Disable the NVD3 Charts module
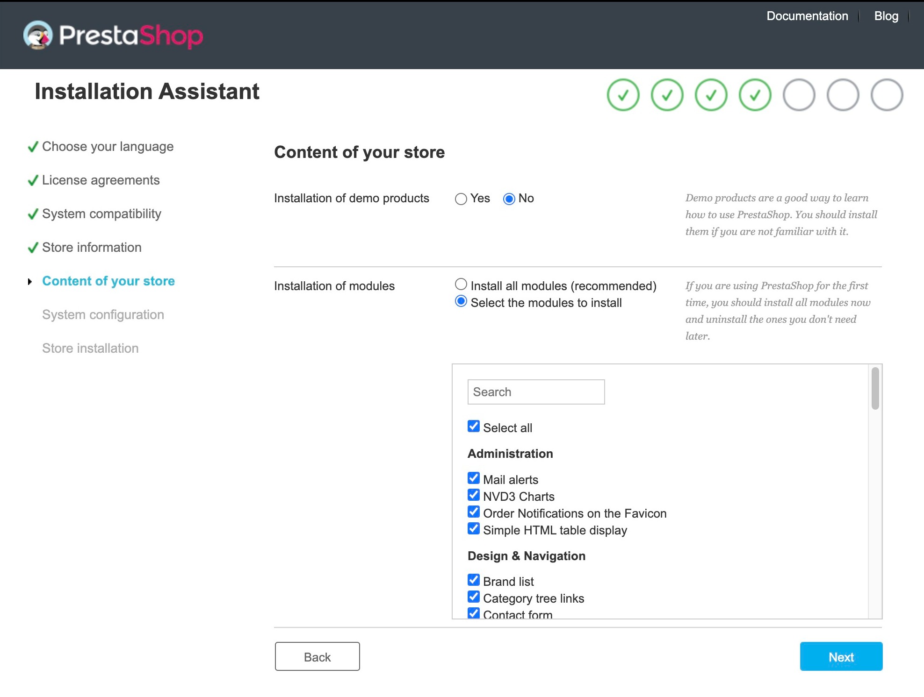The image size is (924, 697). tap(474, 495)
